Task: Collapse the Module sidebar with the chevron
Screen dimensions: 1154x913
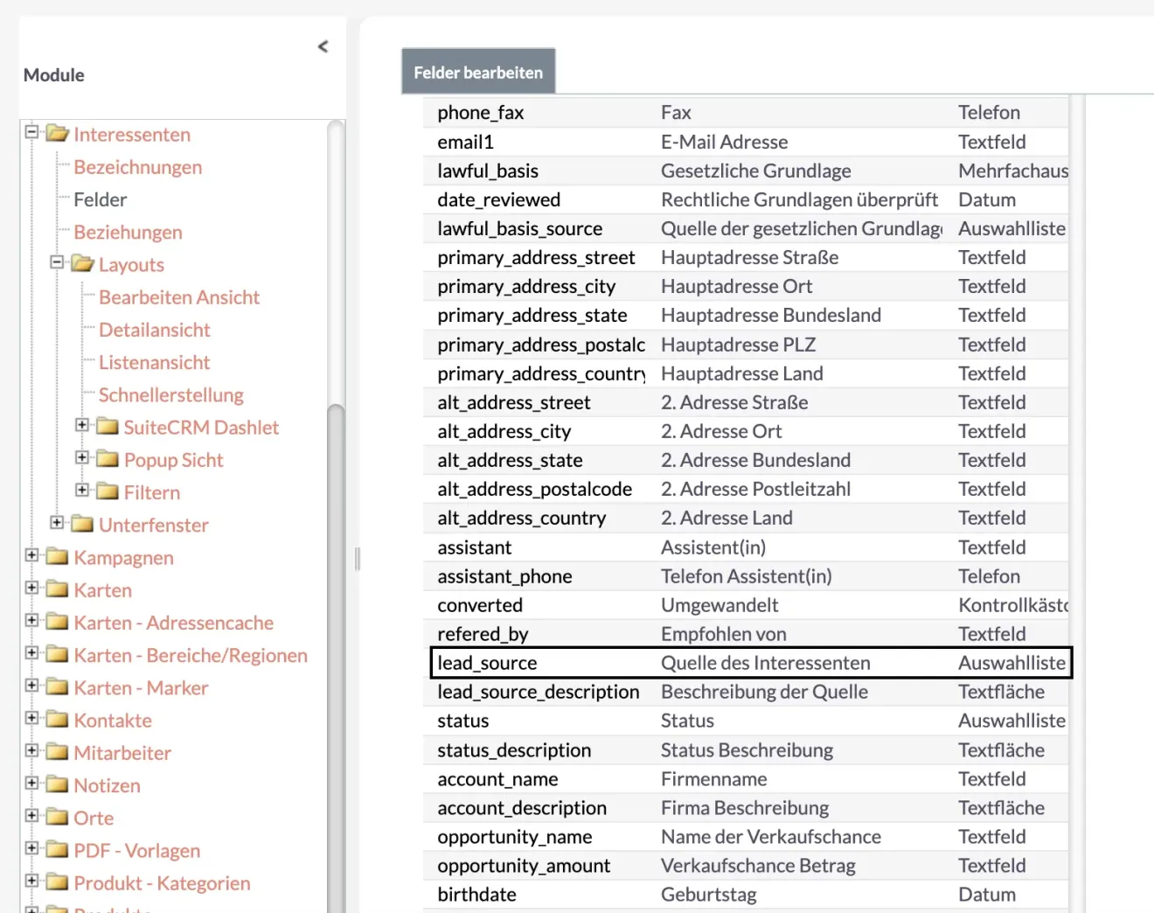Action: (x=323, y=46)
